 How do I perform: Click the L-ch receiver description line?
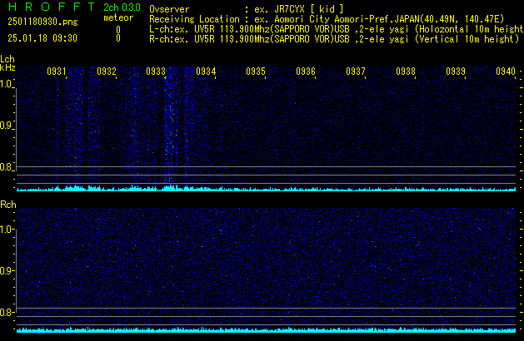point(337,29)
